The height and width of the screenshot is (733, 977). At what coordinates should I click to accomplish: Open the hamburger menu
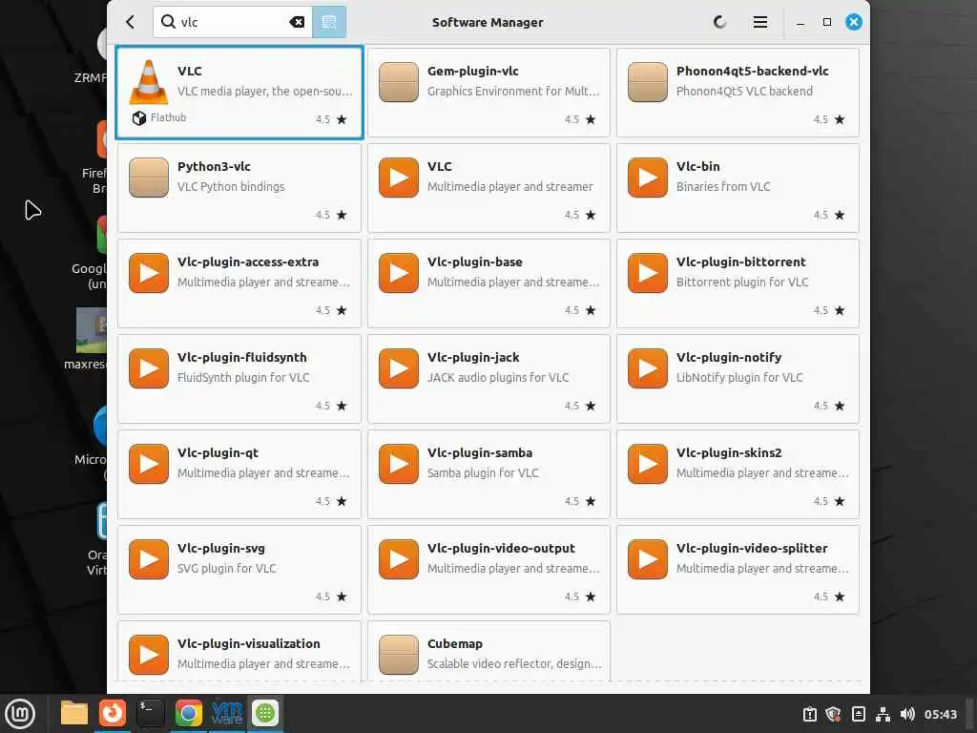click(759, 23)
